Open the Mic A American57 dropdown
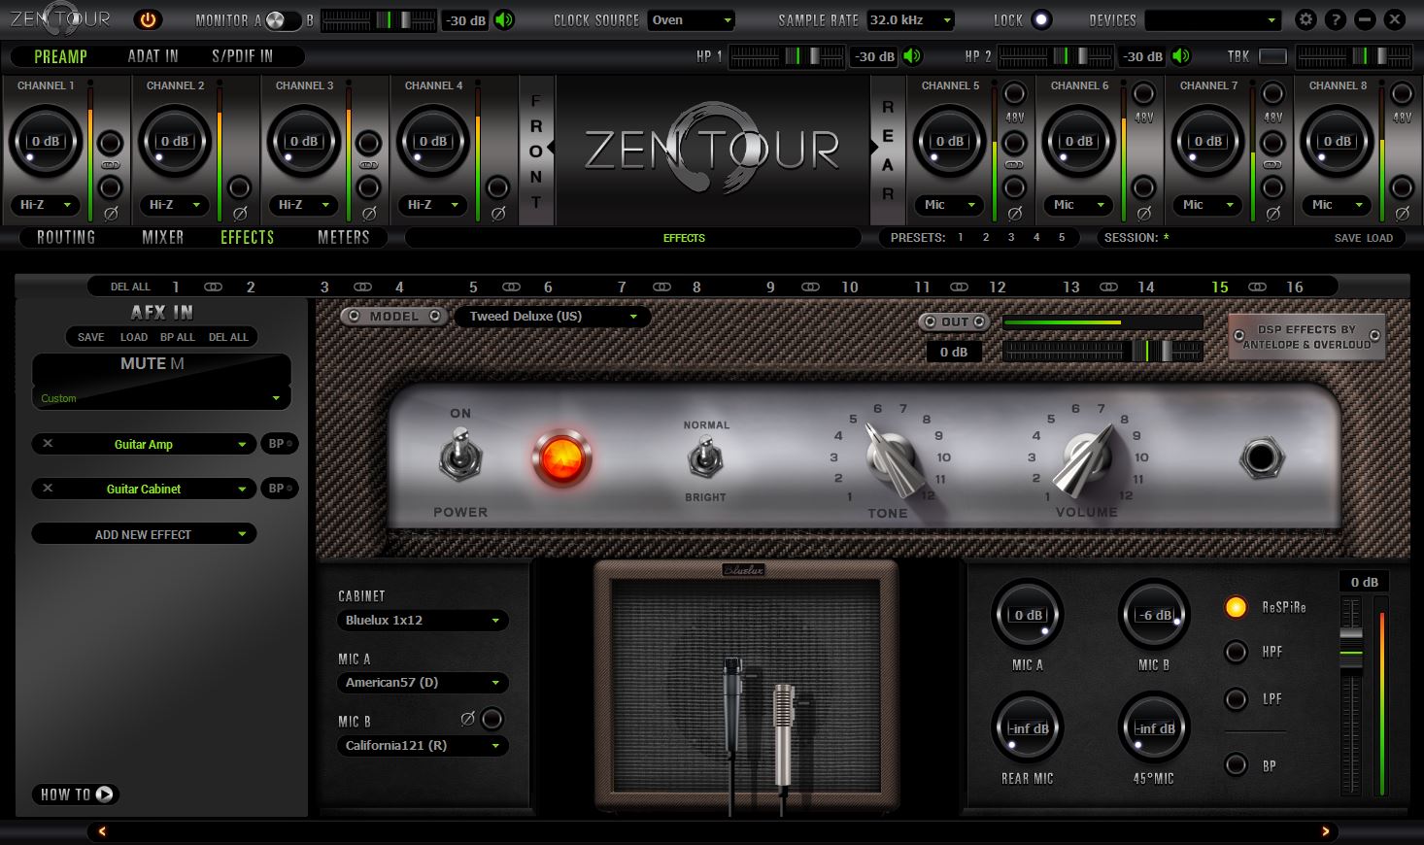 (423, 682)
